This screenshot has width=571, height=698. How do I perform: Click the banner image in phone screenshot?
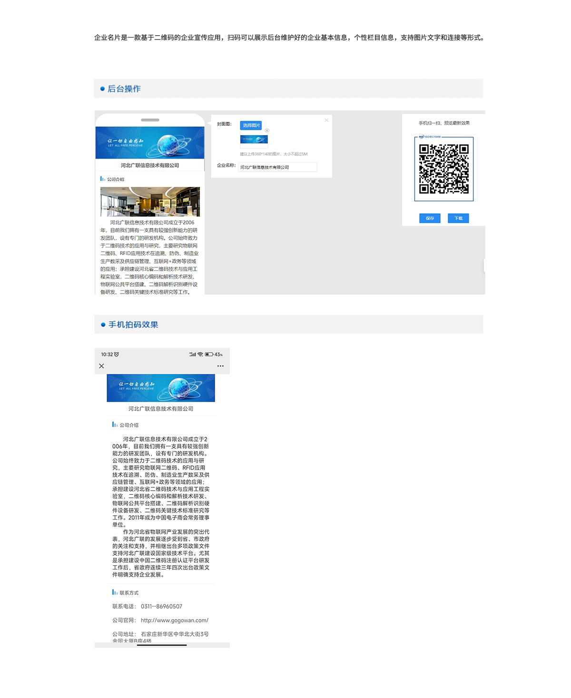point(161,388)
